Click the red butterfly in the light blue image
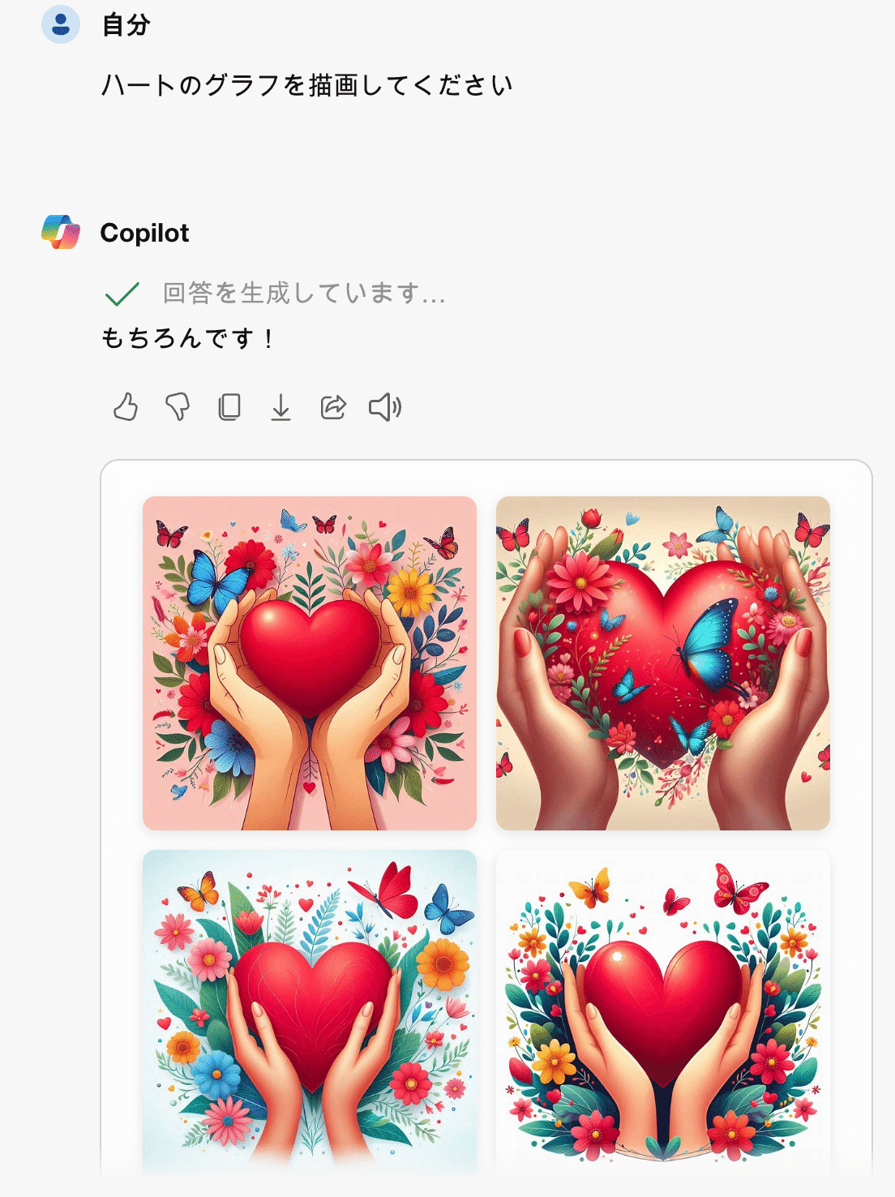This screenshot has width=895, height=1197. click(388, 890)
